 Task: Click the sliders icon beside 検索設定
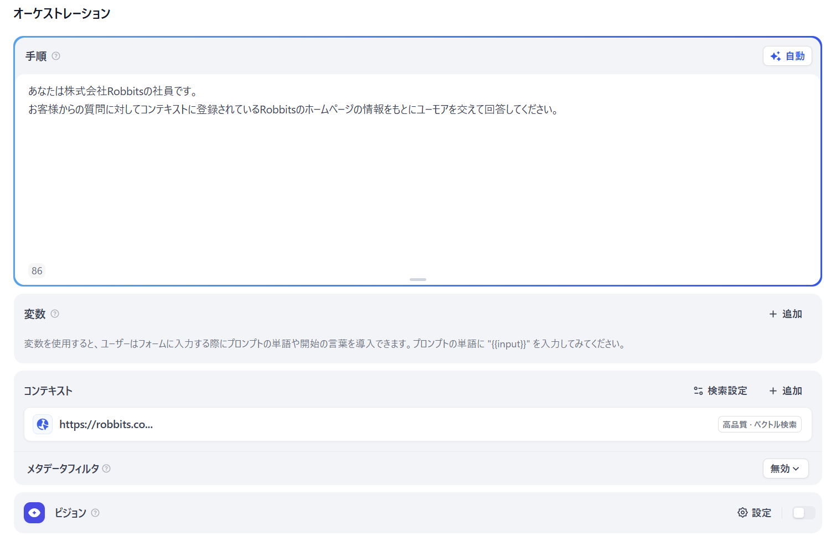pos(698,390)
